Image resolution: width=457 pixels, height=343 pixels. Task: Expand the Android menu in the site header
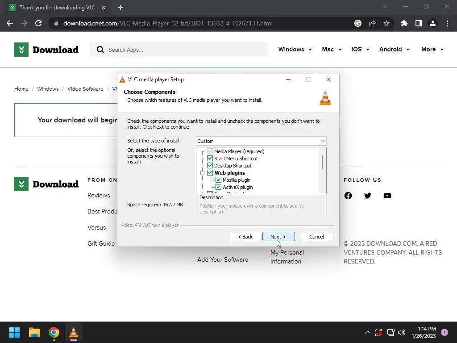pos(395,49)
